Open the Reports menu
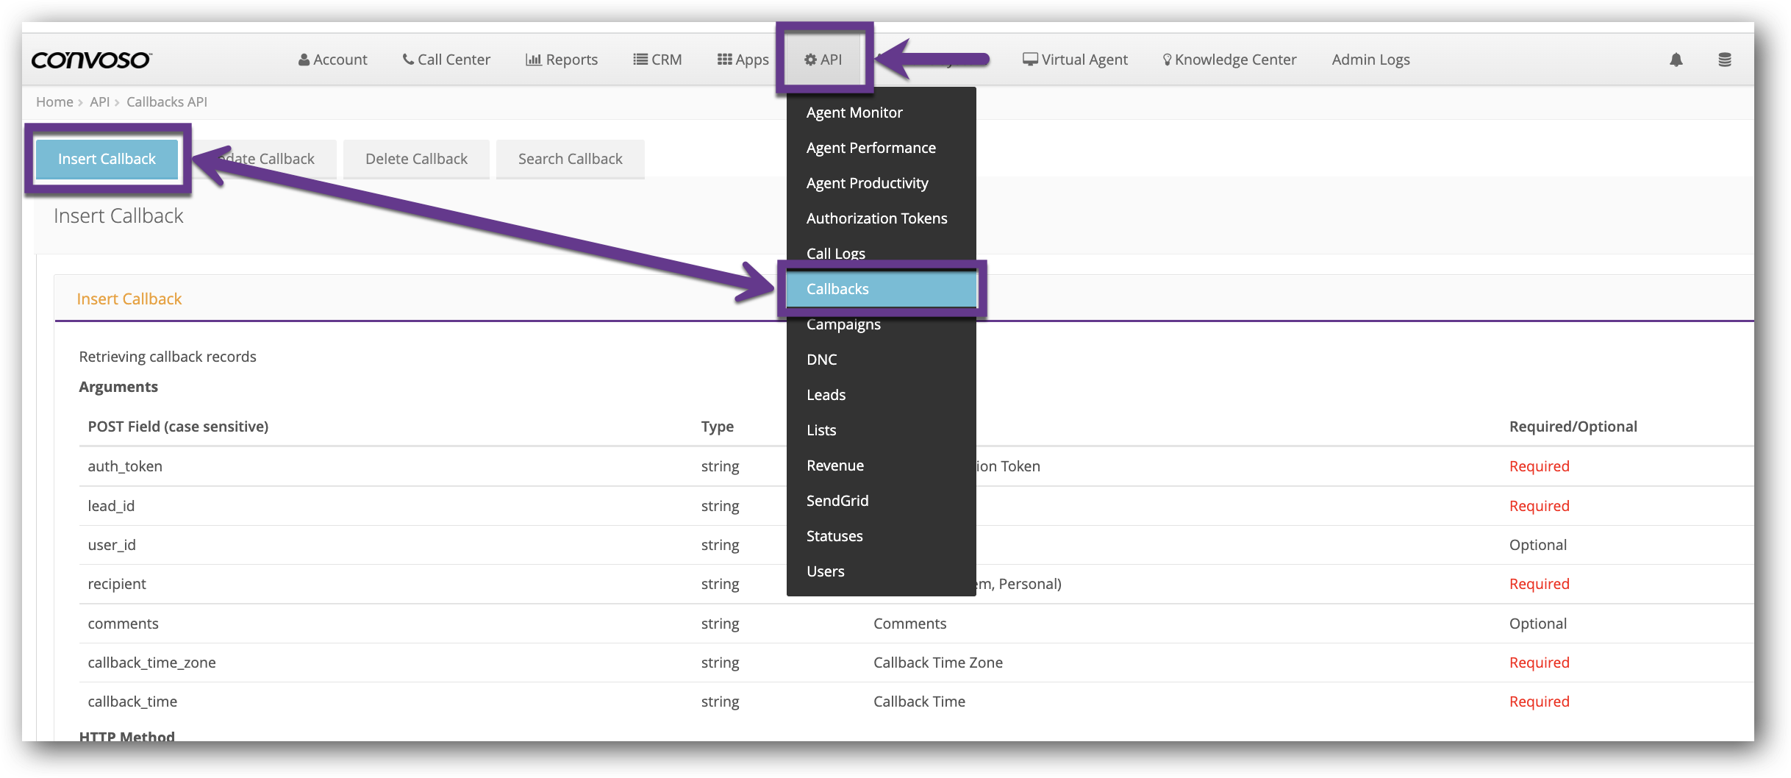Image resolution: width=1791 pixels, height=778 pixels. [562, 60]
